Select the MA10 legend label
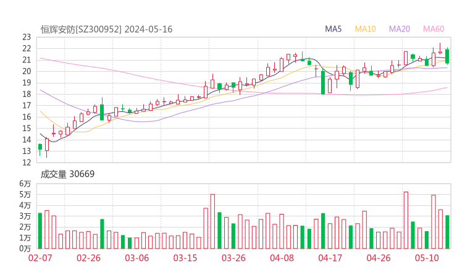Viewport: 457px width, 272px height. pyautogui.click(x=365, y=29)
